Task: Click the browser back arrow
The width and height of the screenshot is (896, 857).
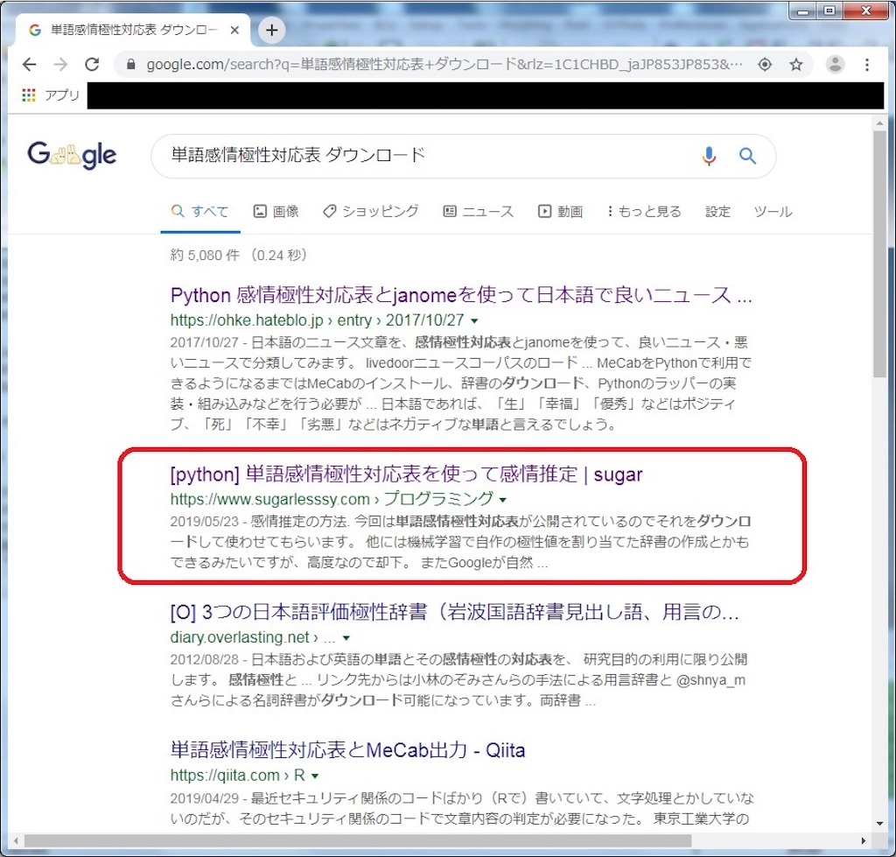Action: point(29,65)
